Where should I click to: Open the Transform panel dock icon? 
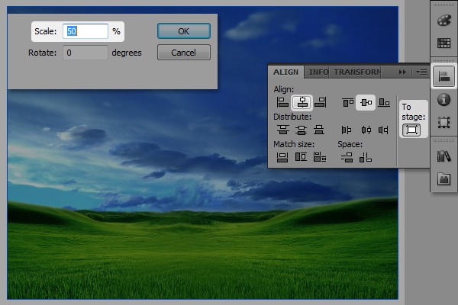tap(444, 123)
